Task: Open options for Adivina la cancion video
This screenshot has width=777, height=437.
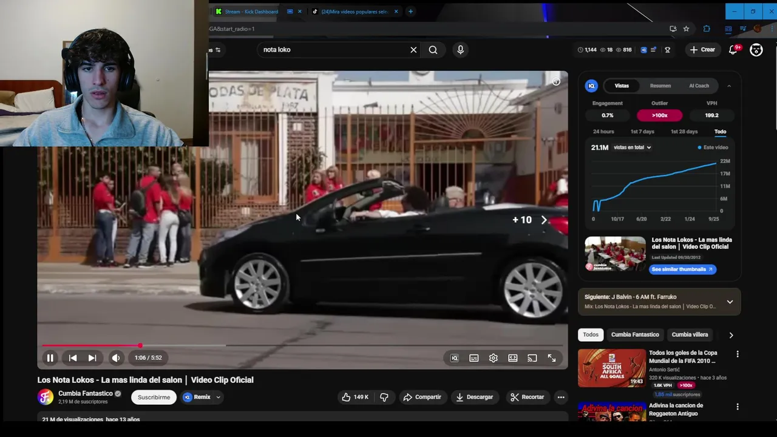Action: 738,407
